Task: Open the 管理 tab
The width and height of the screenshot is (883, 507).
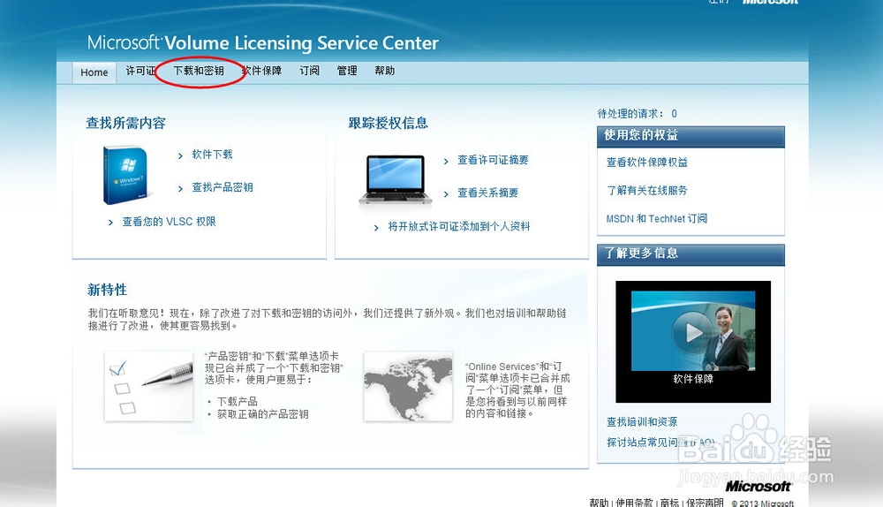Action: click(347, 71)
